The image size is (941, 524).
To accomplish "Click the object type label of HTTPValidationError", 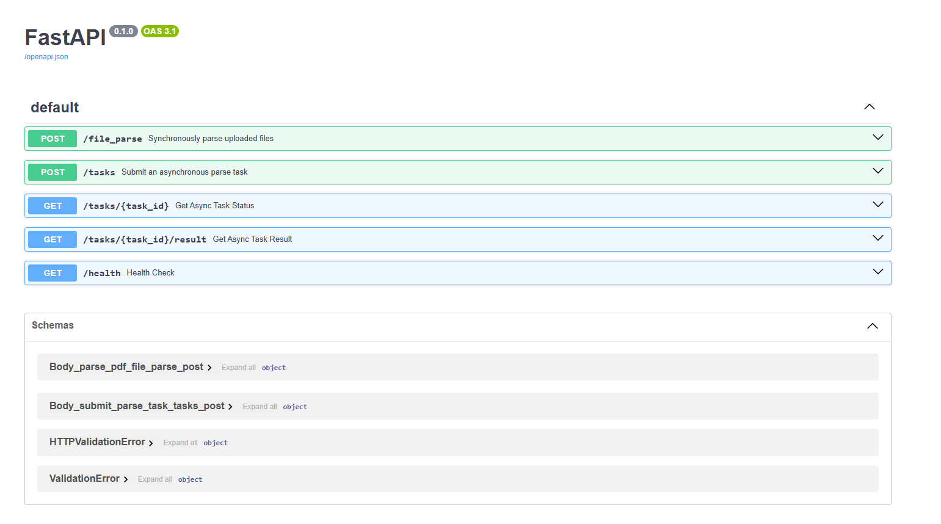I will [216, 443].
